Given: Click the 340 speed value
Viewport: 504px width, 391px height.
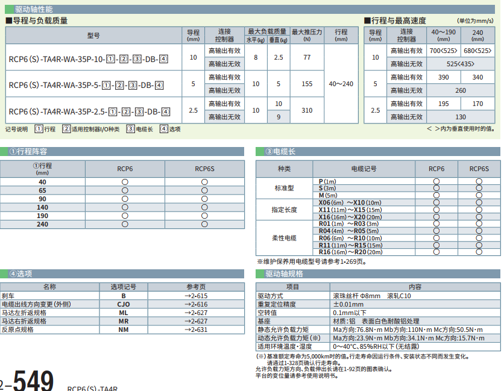Looking at the screenshot, I should [477, 77].
